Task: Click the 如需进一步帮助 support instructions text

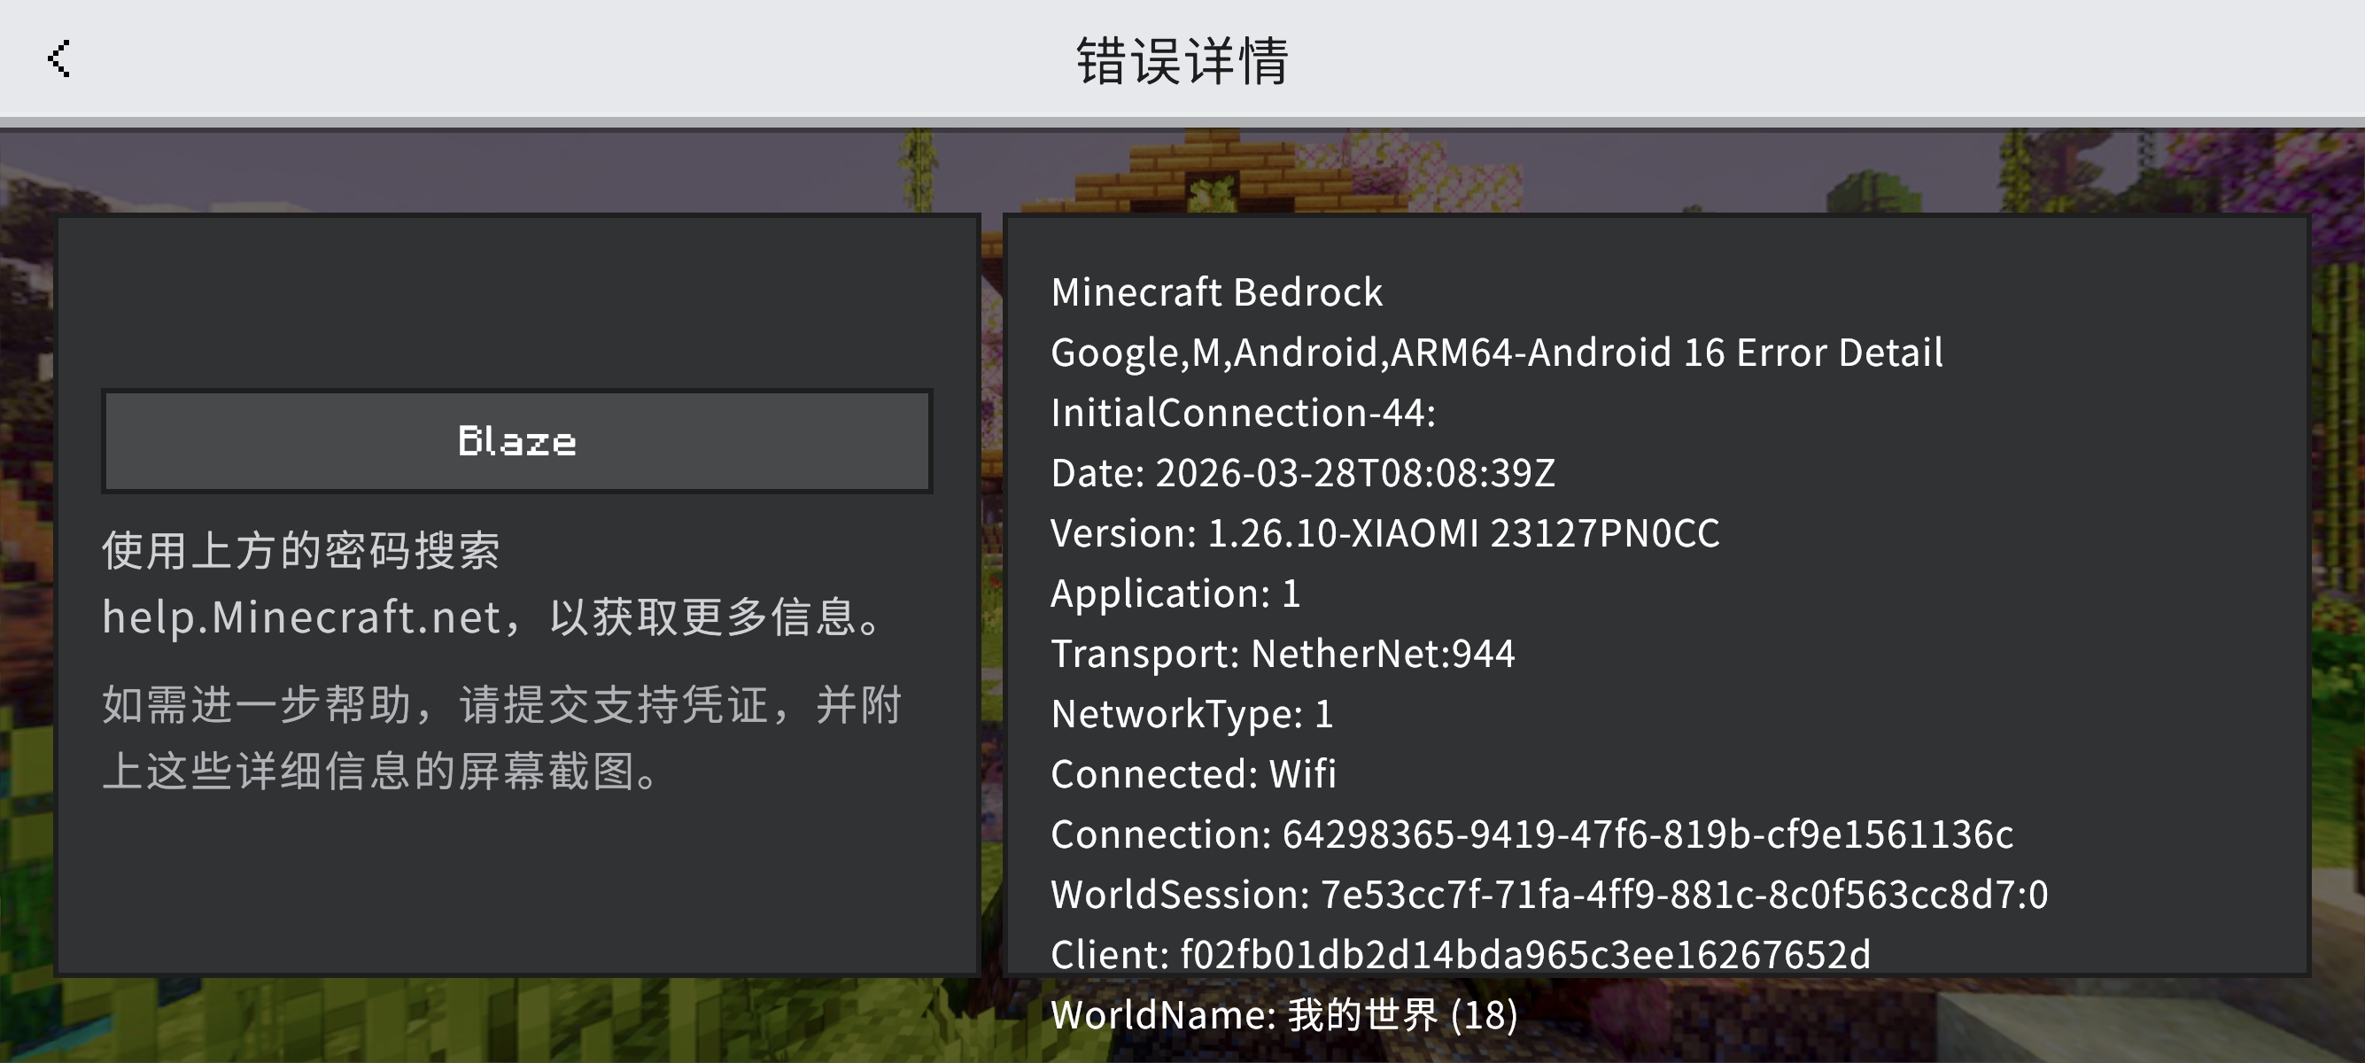Action: (501, 738)
